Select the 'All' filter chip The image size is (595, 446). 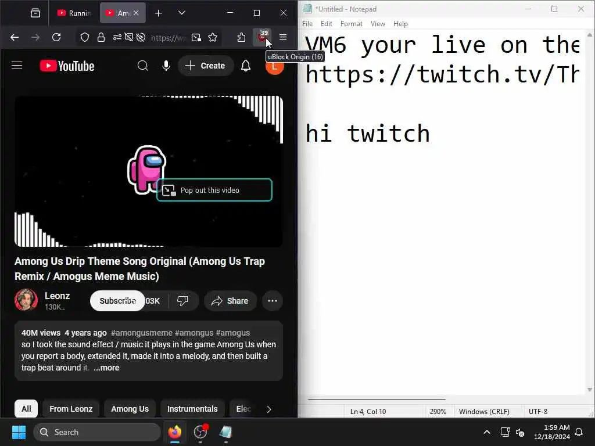(26, 409)
